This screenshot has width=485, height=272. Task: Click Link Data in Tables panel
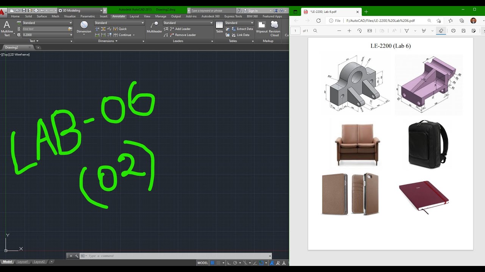tap(240, 35)
